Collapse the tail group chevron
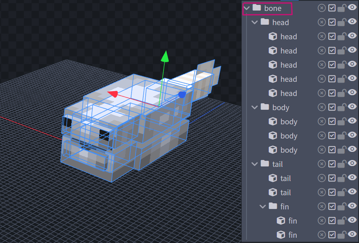 pos(255,164)
